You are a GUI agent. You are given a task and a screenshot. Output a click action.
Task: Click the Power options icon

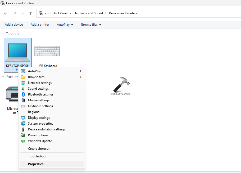click(23, 135)
